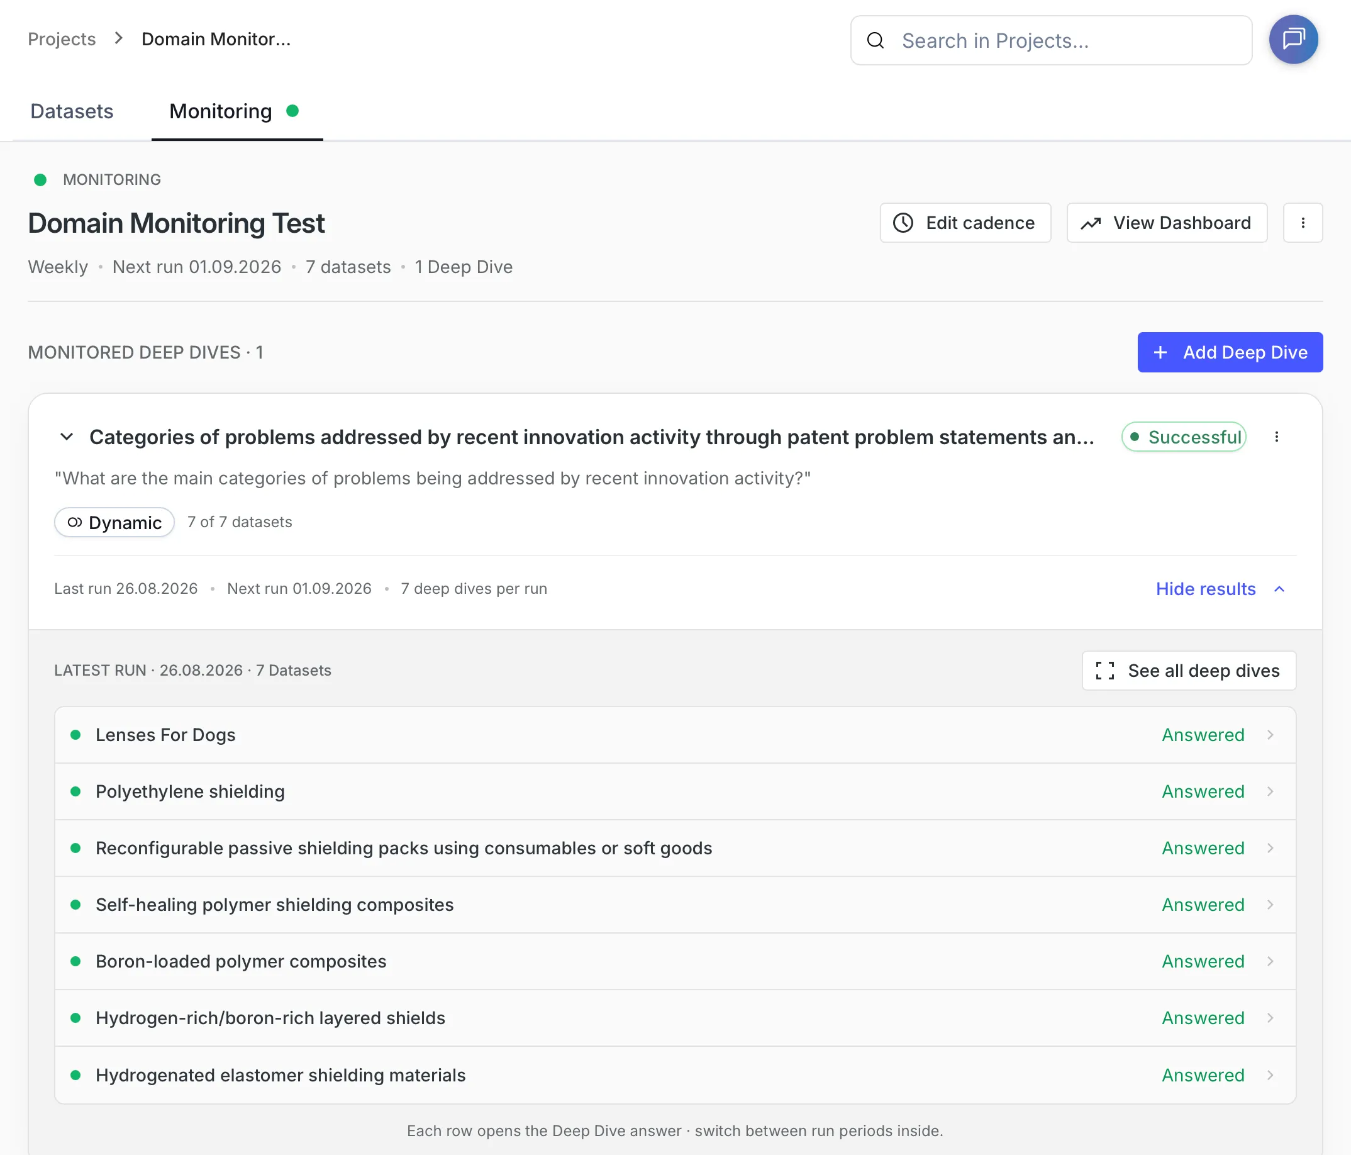This screenshot has height=1155, width=1351.
Task: Open Reconfigurable passive shielding packs row
Action: pyautogui.click(x=675, y=848)
